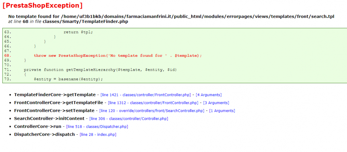347x152 pixels.
Task: Open the line 1312 FrontController.php link
Action: click(x=153, y=103)
